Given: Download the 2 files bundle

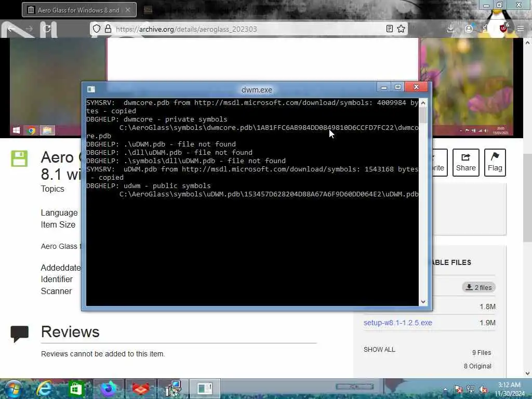Looking at the screenshot, I should [478, 287].
